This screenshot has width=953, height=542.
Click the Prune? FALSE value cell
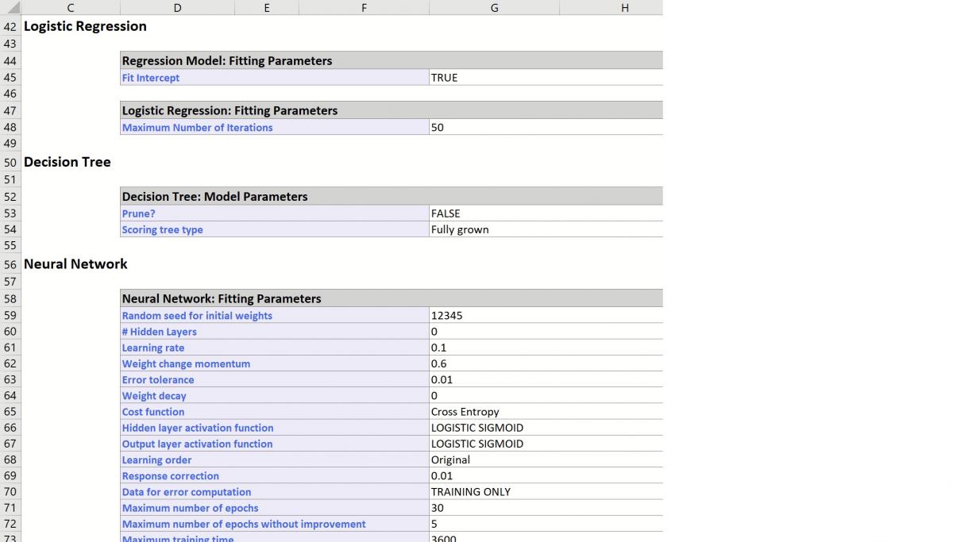click(545, 213)
